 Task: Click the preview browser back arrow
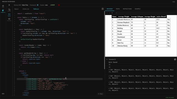pyautogui.click(x=107, y=13)
